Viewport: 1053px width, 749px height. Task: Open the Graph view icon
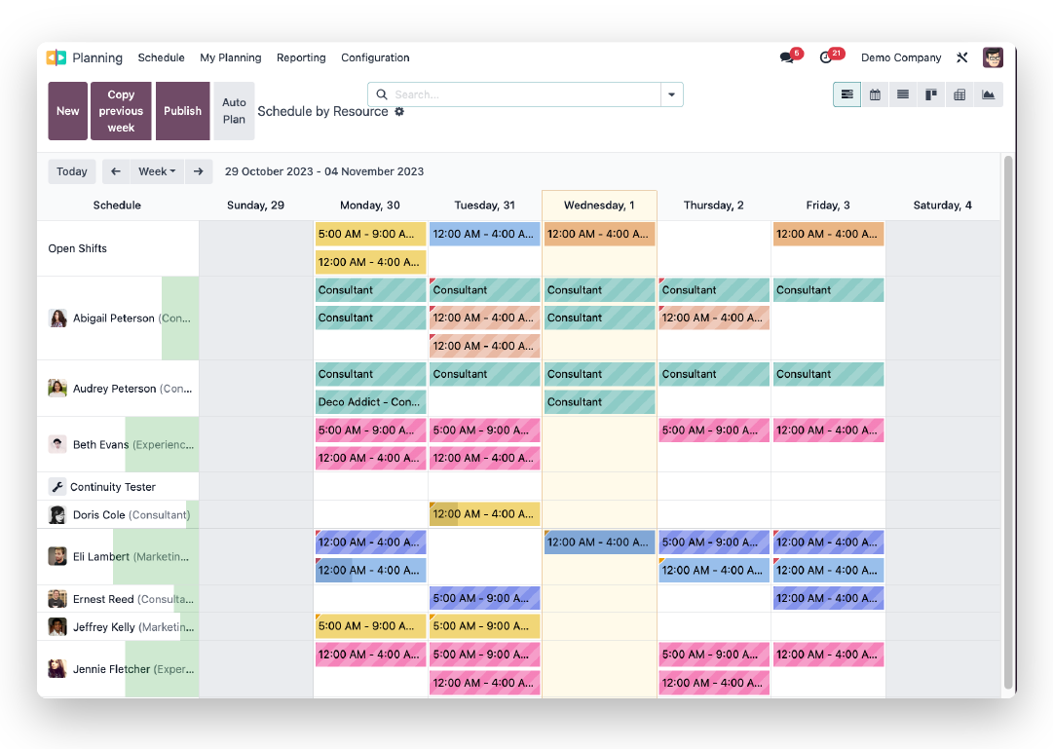988,94
